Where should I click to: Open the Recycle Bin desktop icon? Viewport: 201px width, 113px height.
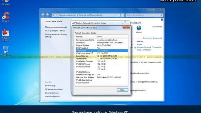[x=6, y=51]
